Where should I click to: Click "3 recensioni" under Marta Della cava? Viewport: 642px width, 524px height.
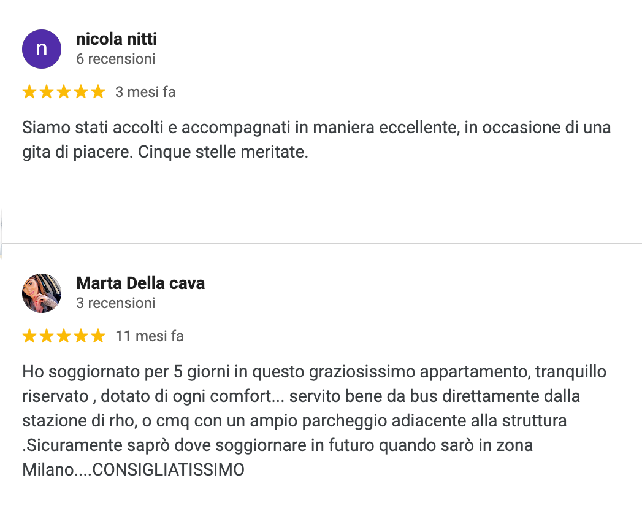point(115,303)
